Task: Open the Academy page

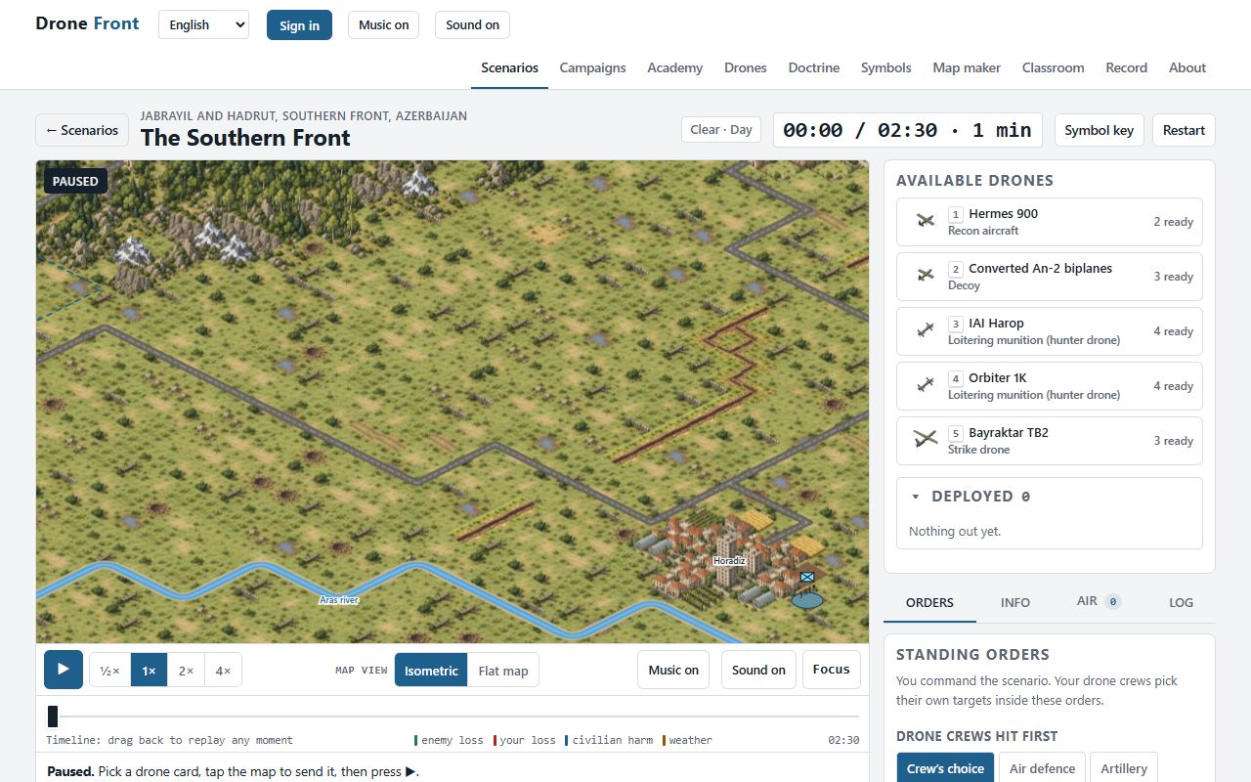Action: (675, 67)
